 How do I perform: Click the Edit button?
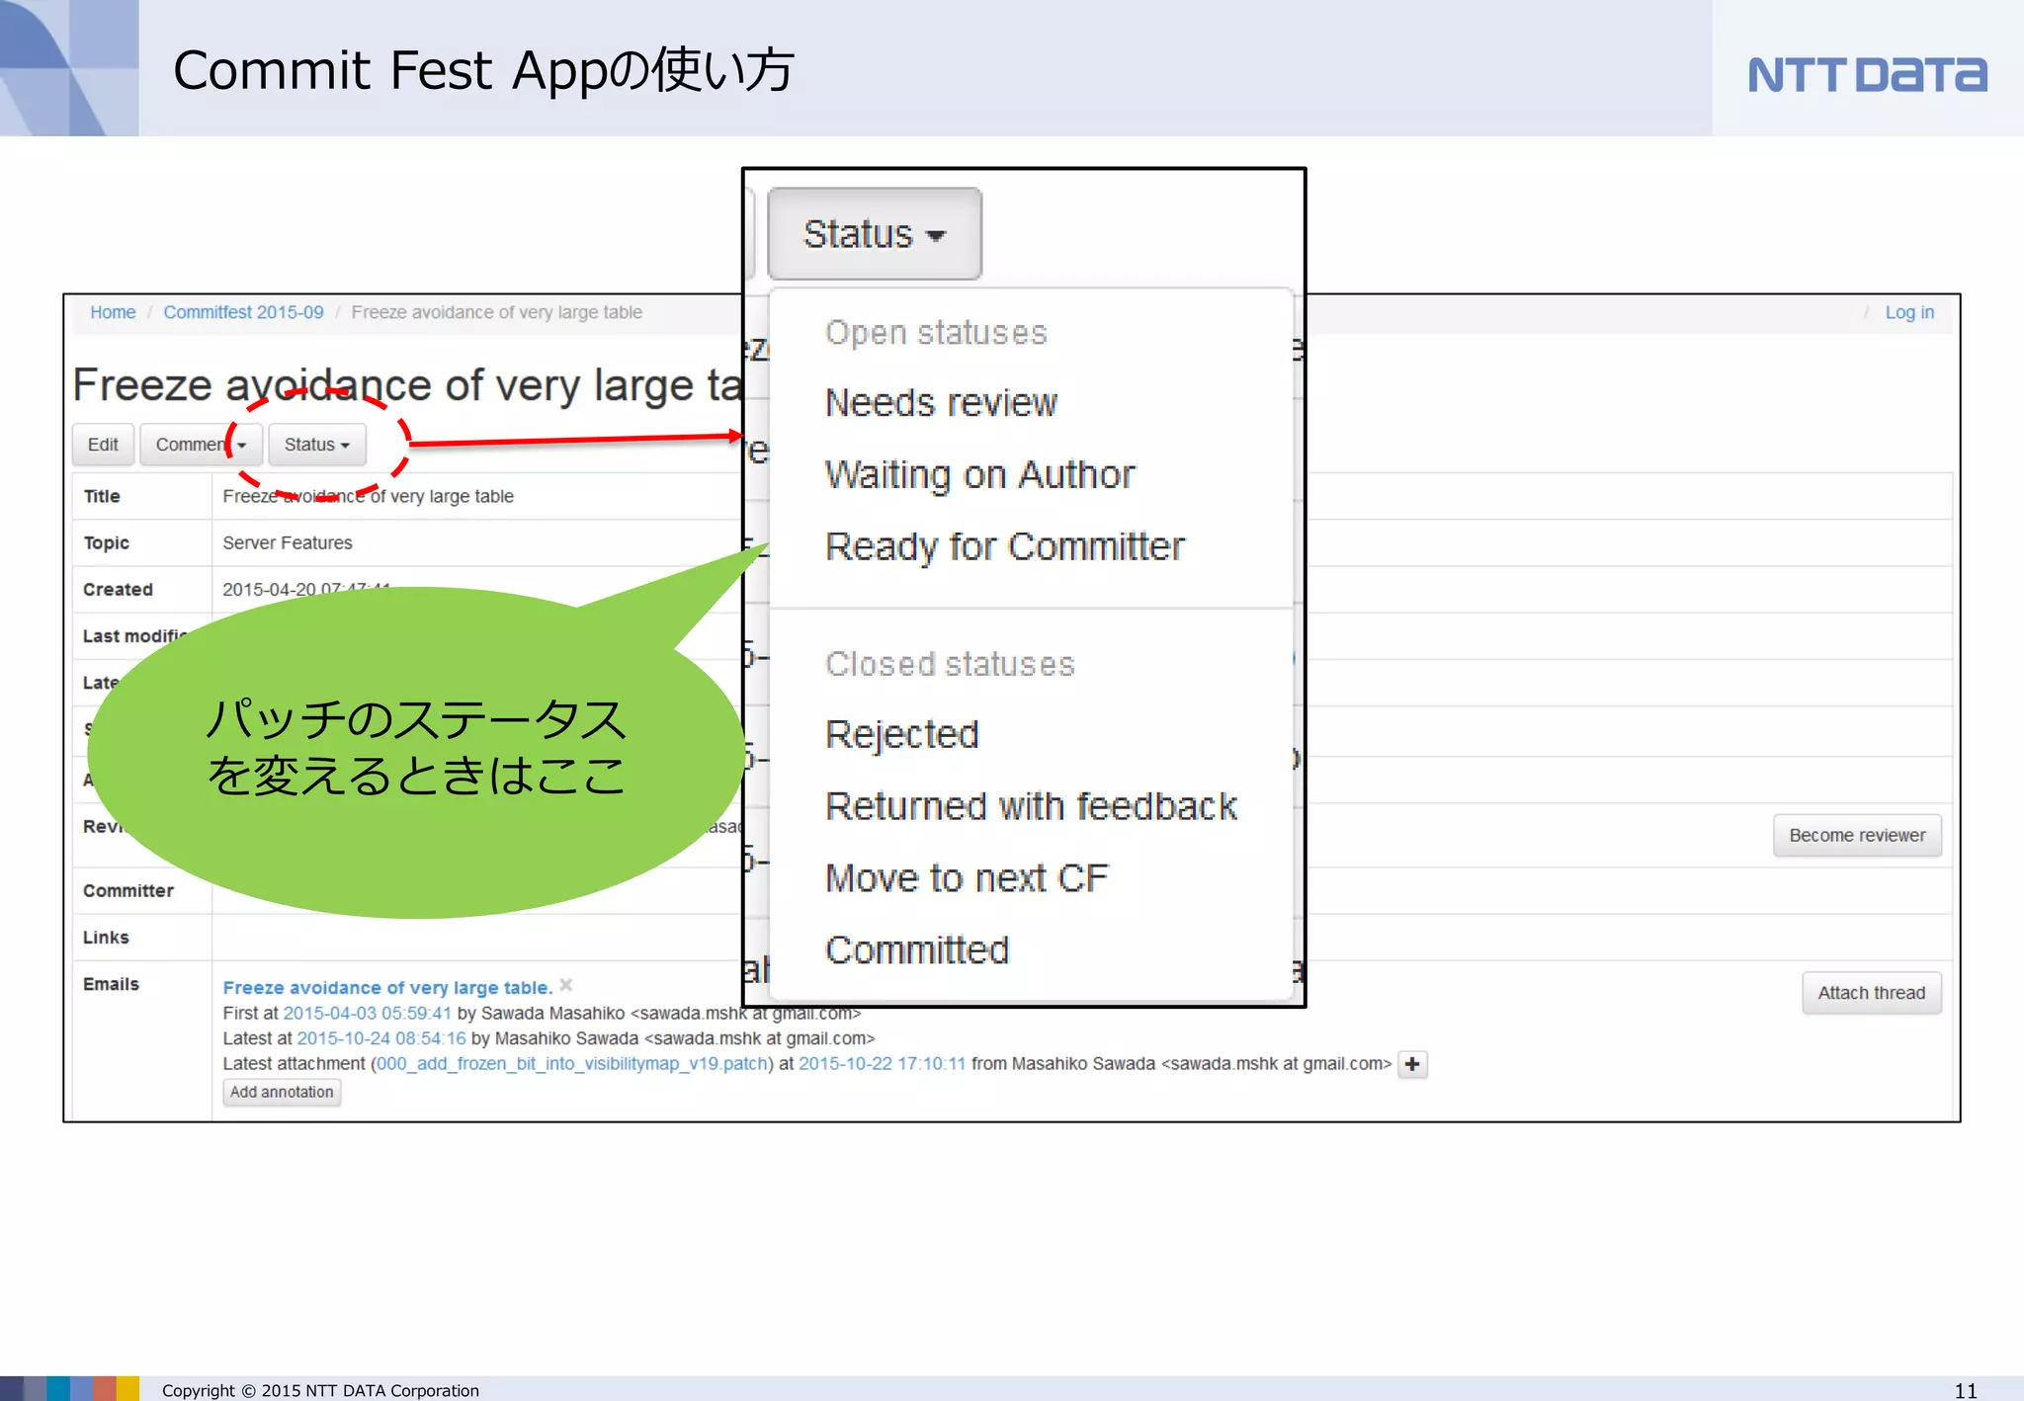pos(103,445)
